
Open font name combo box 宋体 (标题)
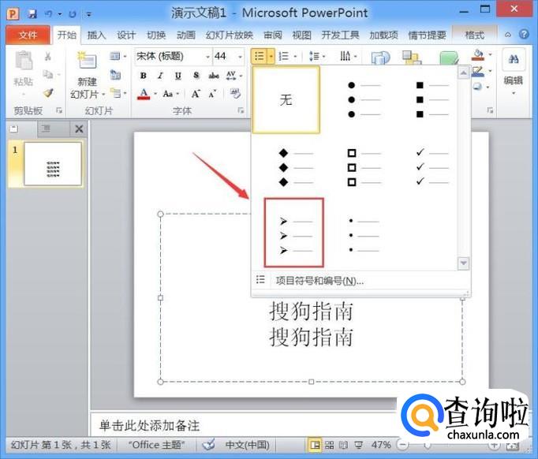tap(172, 56)
